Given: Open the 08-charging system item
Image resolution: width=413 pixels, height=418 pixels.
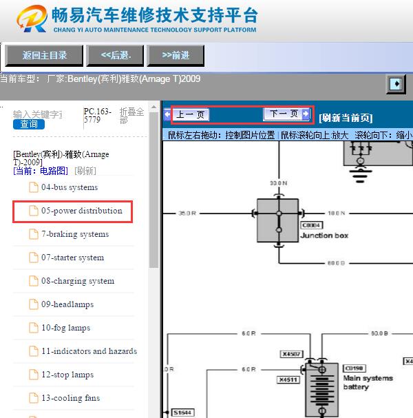Looking at the screenshot, I should point(78,281).
